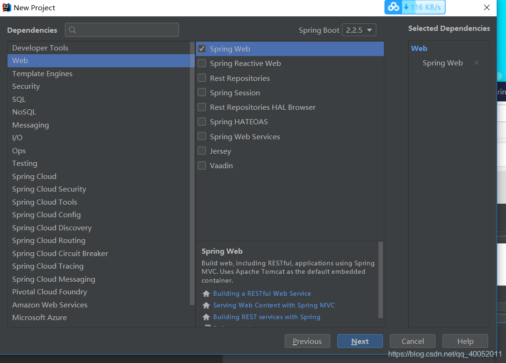
Task: Uncheck the Spring Web checkbox
Action: (202, 49)
